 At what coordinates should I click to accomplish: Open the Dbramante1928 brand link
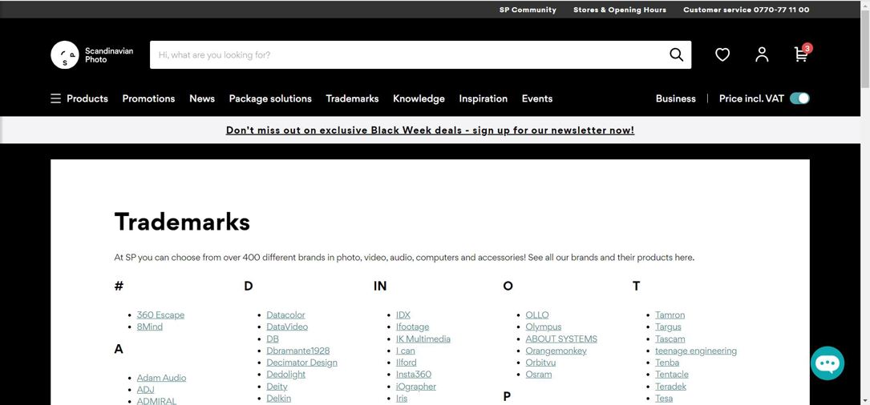tap(298, 351)
